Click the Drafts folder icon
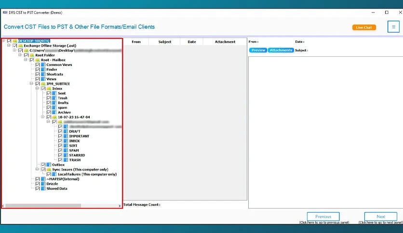Viewport: 403px width, 233px height. tap(54, 103)
